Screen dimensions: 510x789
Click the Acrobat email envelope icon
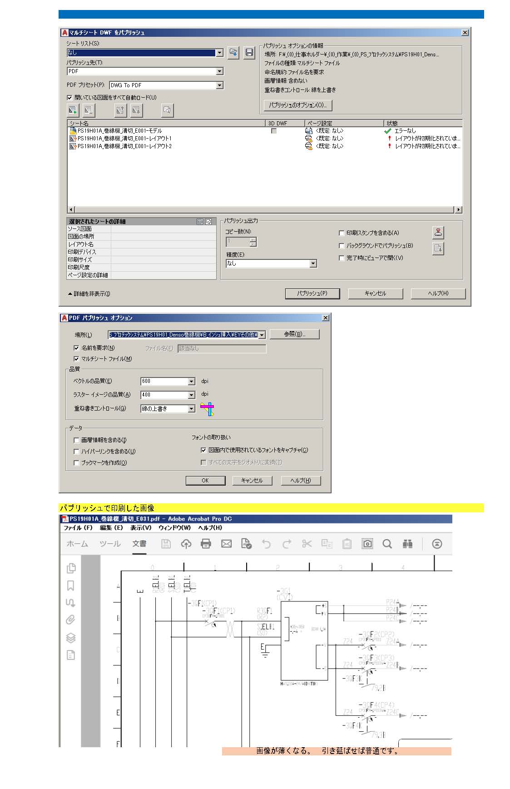pos(226,544)
